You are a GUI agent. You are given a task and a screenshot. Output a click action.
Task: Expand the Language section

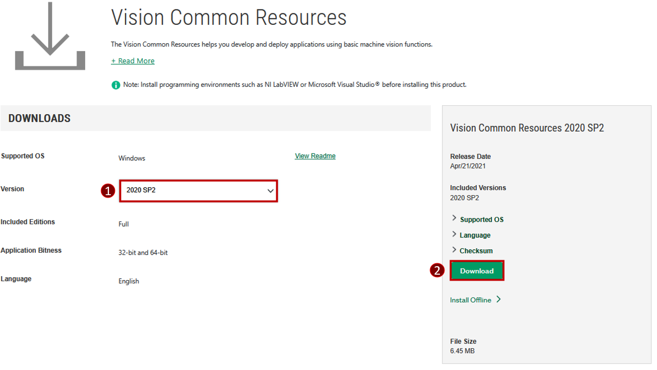475,234
